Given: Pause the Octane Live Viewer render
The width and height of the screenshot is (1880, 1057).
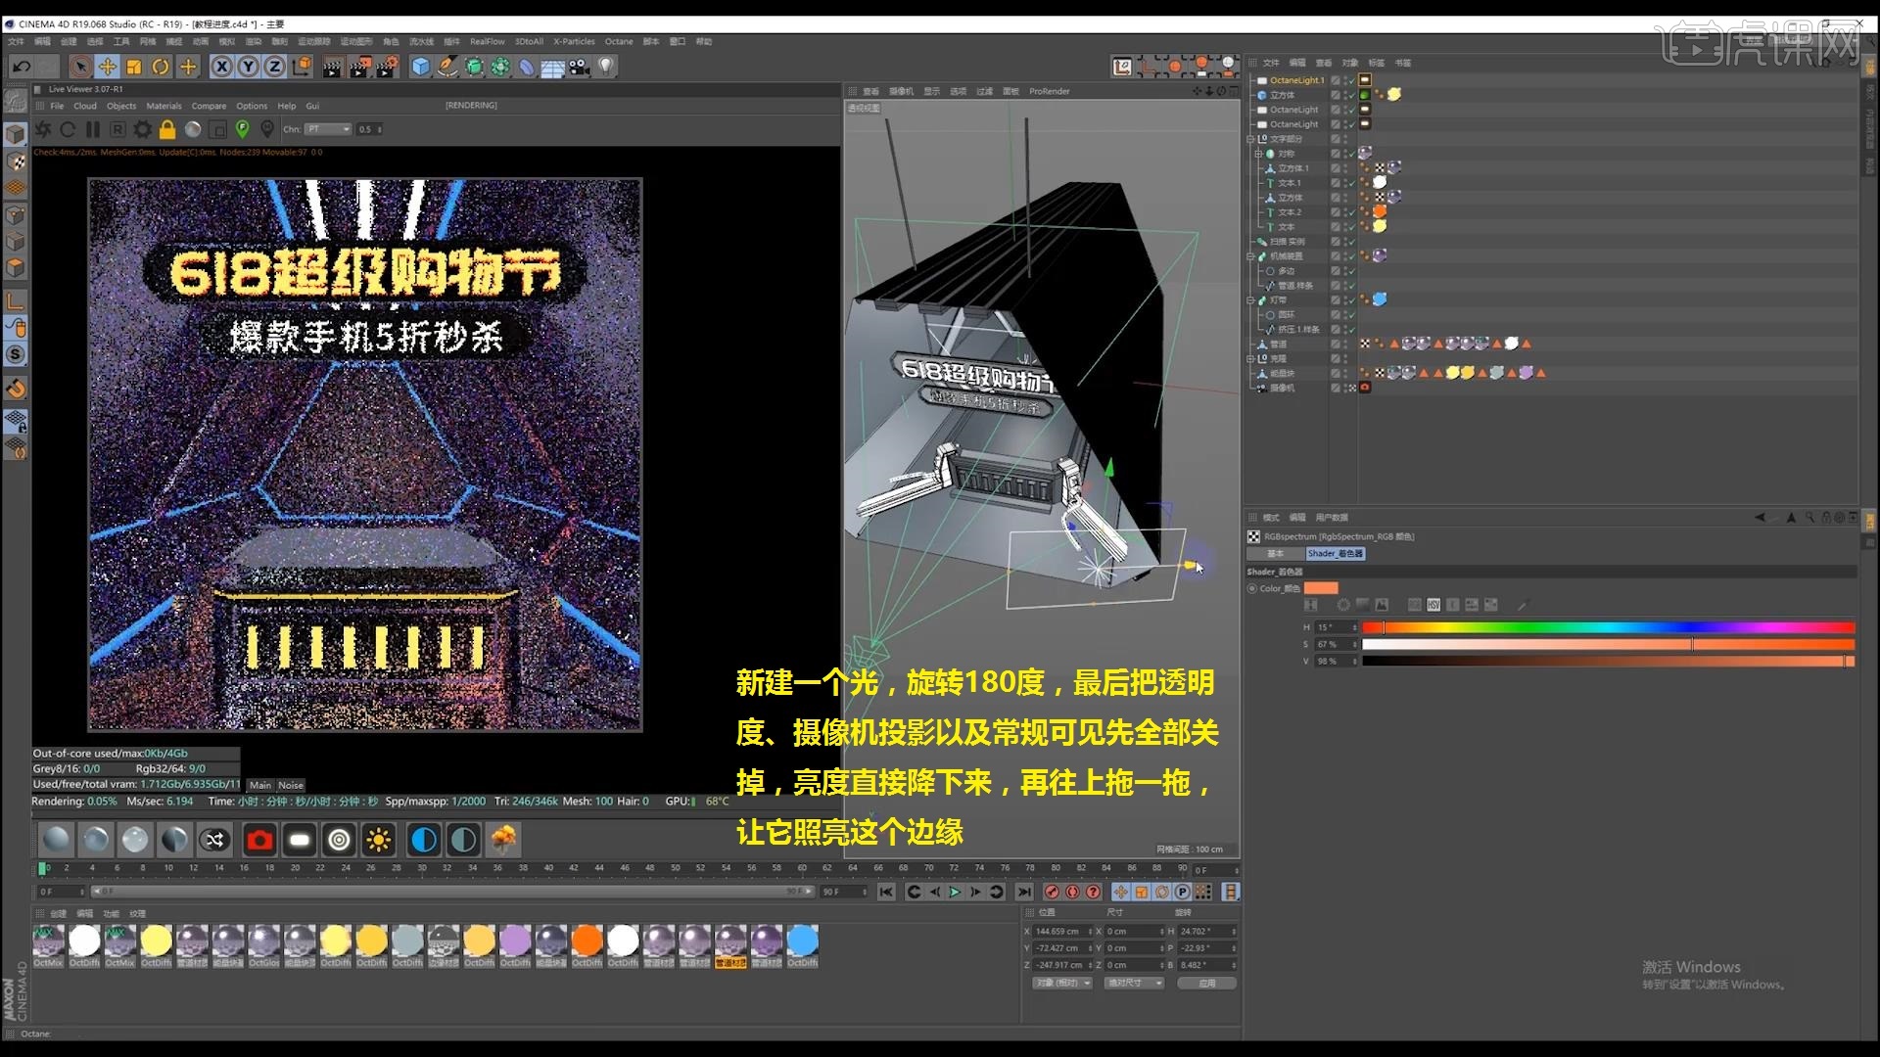Looking at the screenshot, I should (x=92, y=129).
